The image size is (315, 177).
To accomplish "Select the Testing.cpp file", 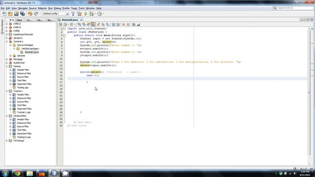I will [x=23, y=88].
